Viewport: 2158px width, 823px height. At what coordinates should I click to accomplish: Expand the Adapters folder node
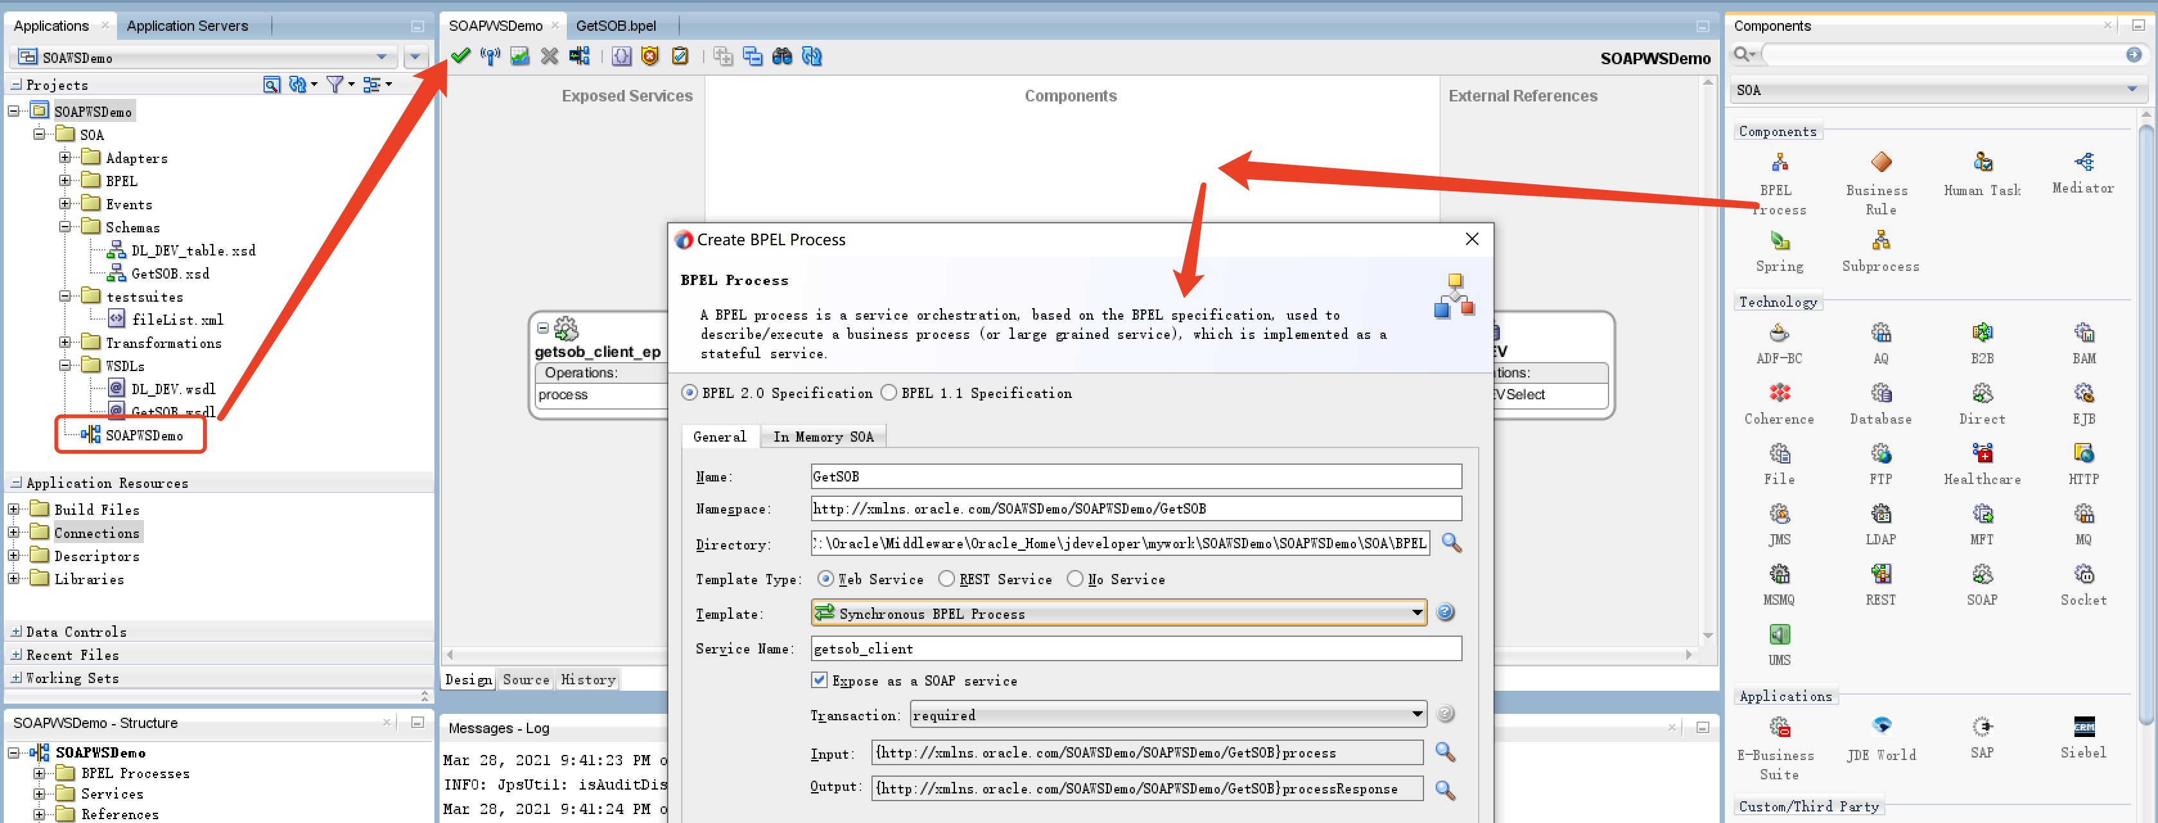(x=66, y=157)
